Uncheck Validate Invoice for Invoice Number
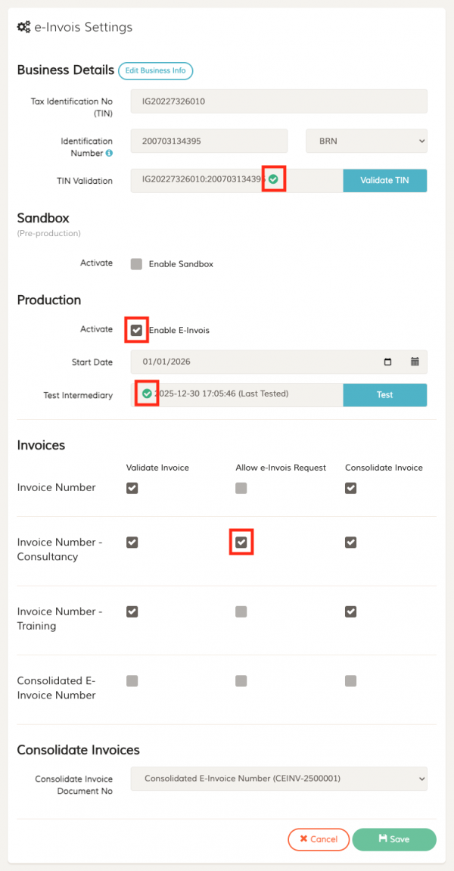454x871 pixels. (132, 488)
